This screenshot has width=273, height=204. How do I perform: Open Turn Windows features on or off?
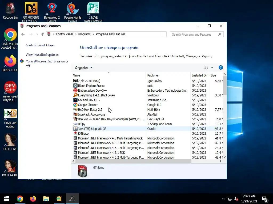point(47,63)
